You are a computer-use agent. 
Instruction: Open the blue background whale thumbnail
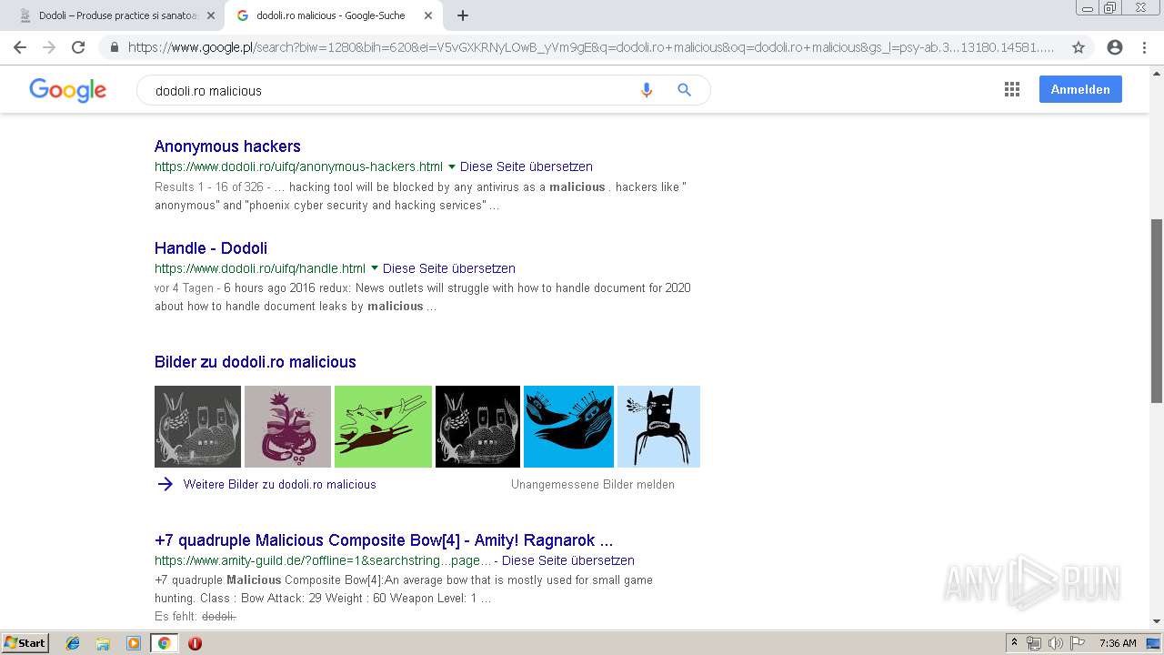coord(568,427)
